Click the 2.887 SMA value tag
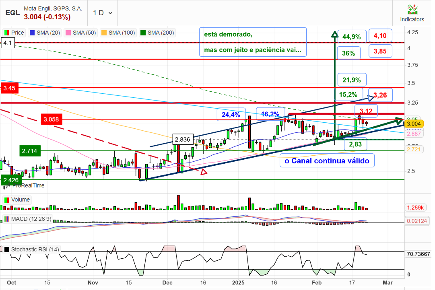 (x=414, y=134)
